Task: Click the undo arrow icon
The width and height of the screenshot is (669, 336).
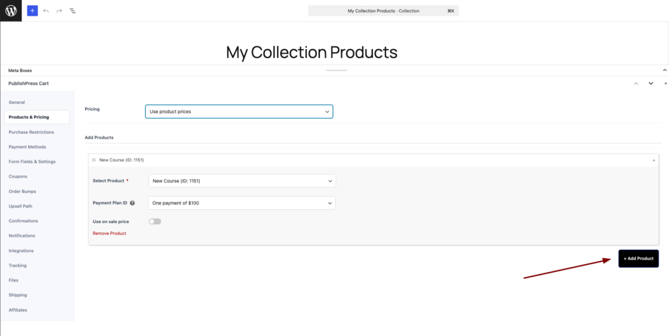Action: click(46, 10)
